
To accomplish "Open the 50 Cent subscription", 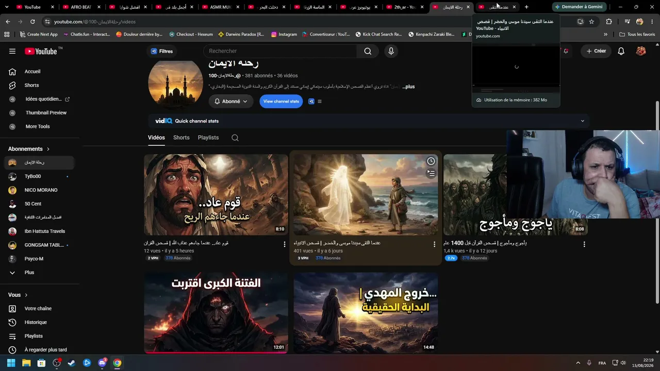I will 39,204.
